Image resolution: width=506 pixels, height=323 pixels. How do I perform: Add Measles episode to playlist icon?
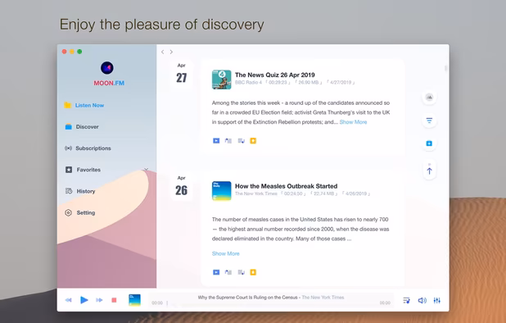pyautogui.click(x=241, y=272)
